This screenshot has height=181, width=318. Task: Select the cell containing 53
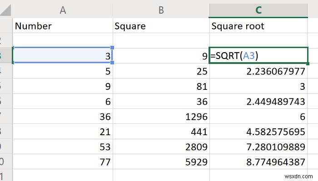pos(63,147)
